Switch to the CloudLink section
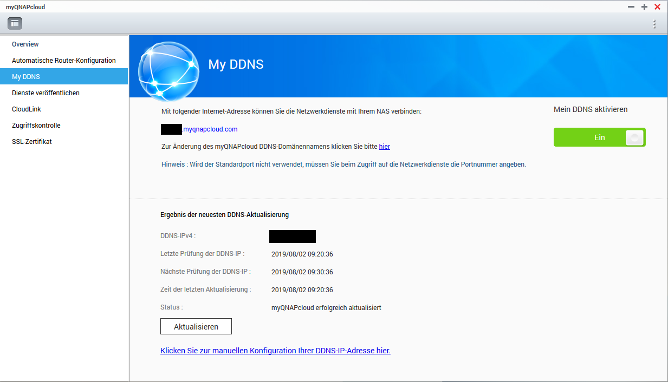 point(27,109)
